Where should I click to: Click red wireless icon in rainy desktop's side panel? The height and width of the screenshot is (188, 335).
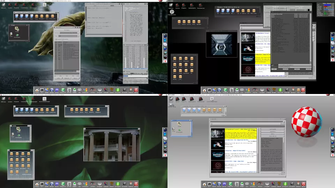point(165,61)
